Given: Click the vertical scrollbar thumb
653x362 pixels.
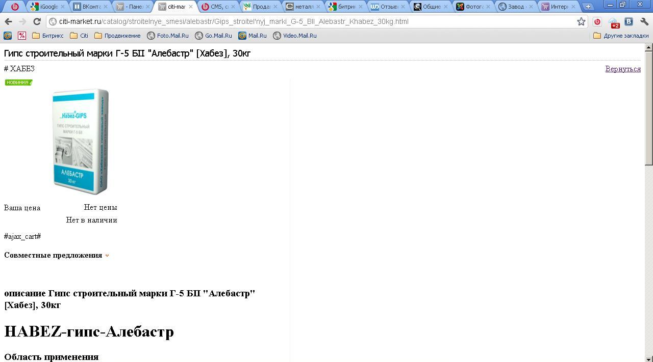Looking at the screenshot, I should pyautogui.click(x=649, y=108).
